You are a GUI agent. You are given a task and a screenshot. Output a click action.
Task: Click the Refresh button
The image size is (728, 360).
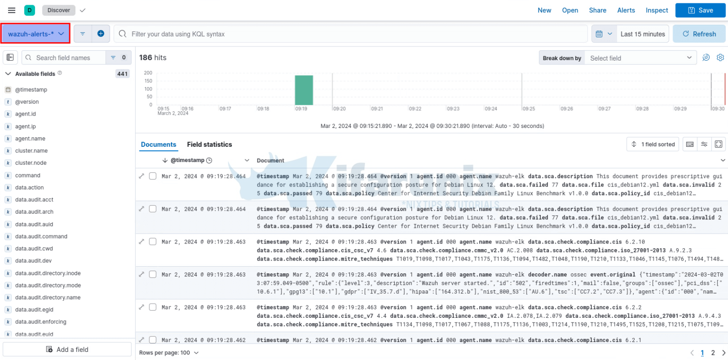pos(699,34)
